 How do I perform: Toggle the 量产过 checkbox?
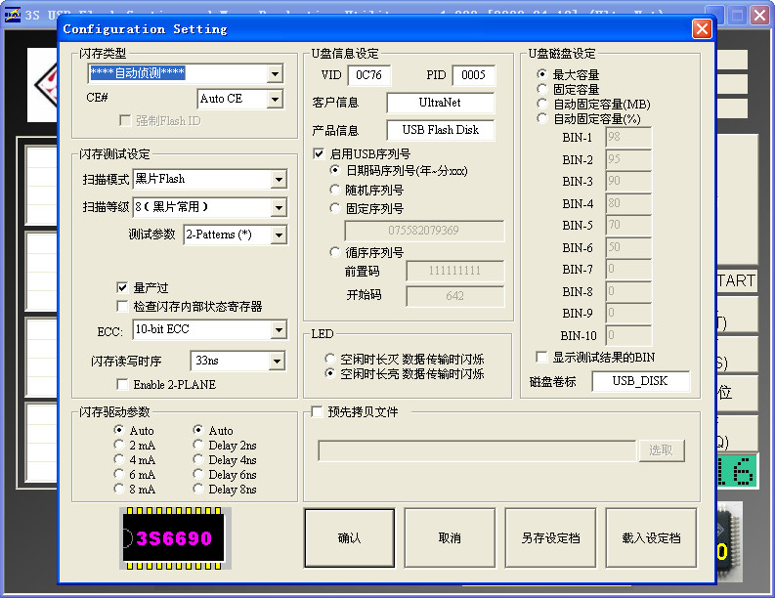(x=122, y=287)
